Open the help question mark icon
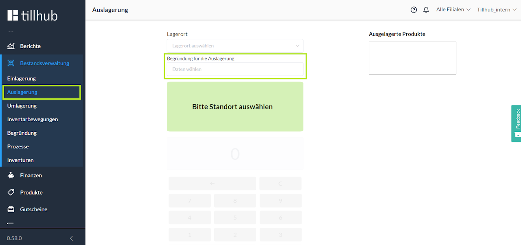The width and height of the screenshot is (521, 245). 414,10
